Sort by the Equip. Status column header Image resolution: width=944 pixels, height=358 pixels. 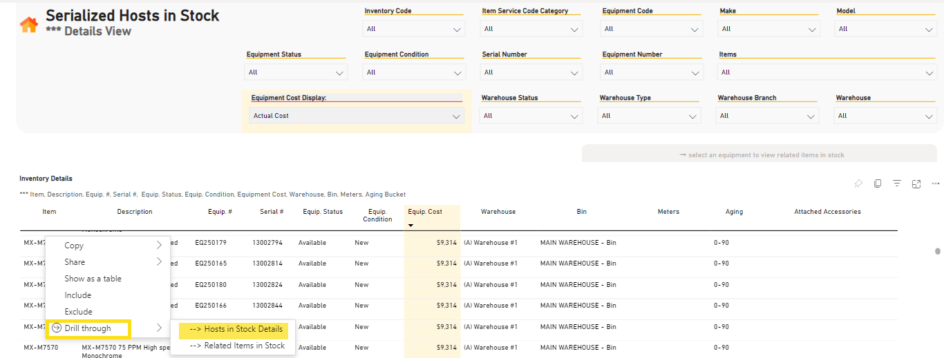[x=323, y=212]
